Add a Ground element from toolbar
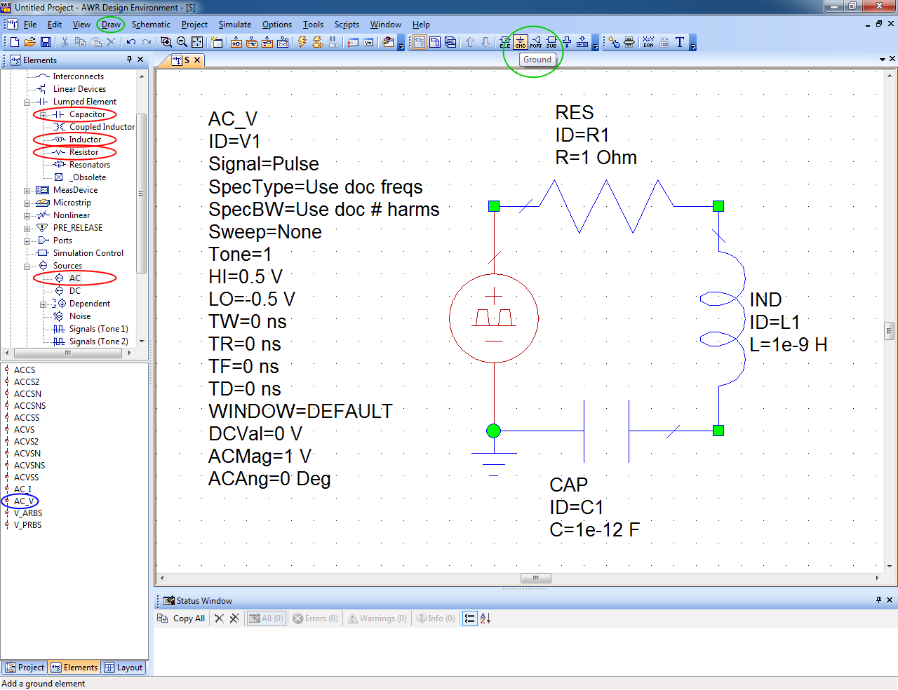898x690 pixels. point(521,42)
